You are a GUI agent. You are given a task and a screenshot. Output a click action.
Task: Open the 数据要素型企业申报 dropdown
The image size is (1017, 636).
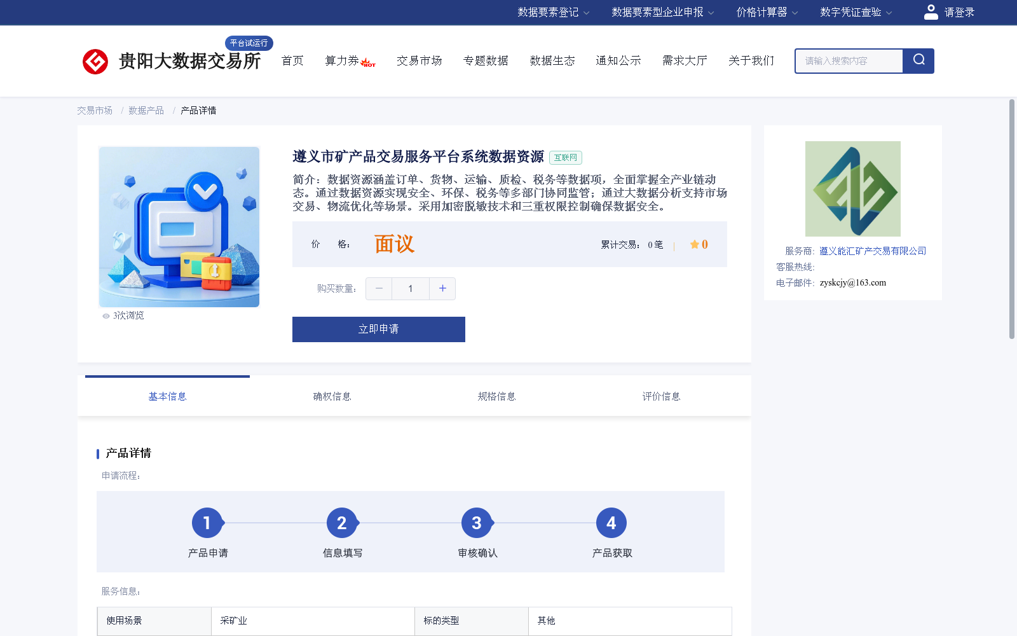pos(663,12)
